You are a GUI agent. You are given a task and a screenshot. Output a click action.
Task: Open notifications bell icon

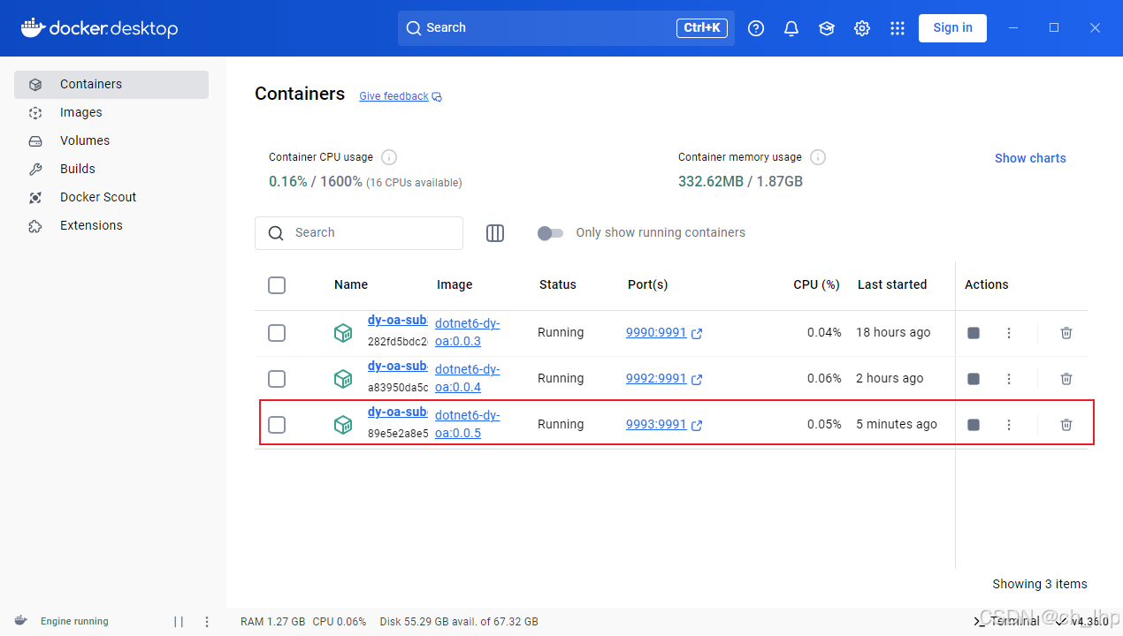pos(791,28)
